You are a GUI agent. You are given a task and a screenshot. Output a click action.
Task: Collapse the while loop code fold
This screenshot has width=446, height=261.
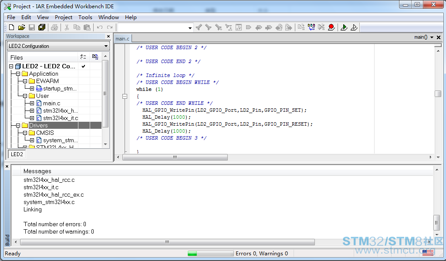coord(125,96)
